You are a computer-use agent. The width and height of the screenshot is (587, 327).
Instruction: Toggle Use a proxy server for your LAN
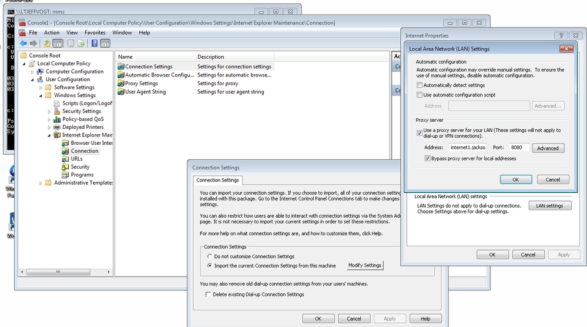click(420, 132)
